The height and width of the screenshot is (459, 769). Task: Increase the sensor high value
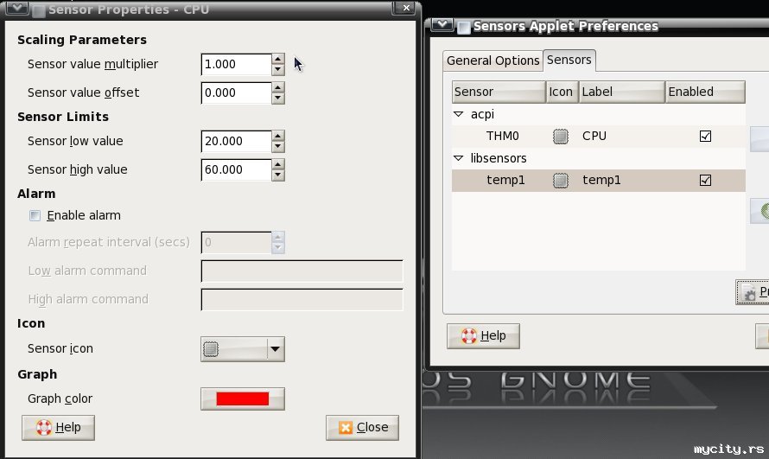click(278, 165)
